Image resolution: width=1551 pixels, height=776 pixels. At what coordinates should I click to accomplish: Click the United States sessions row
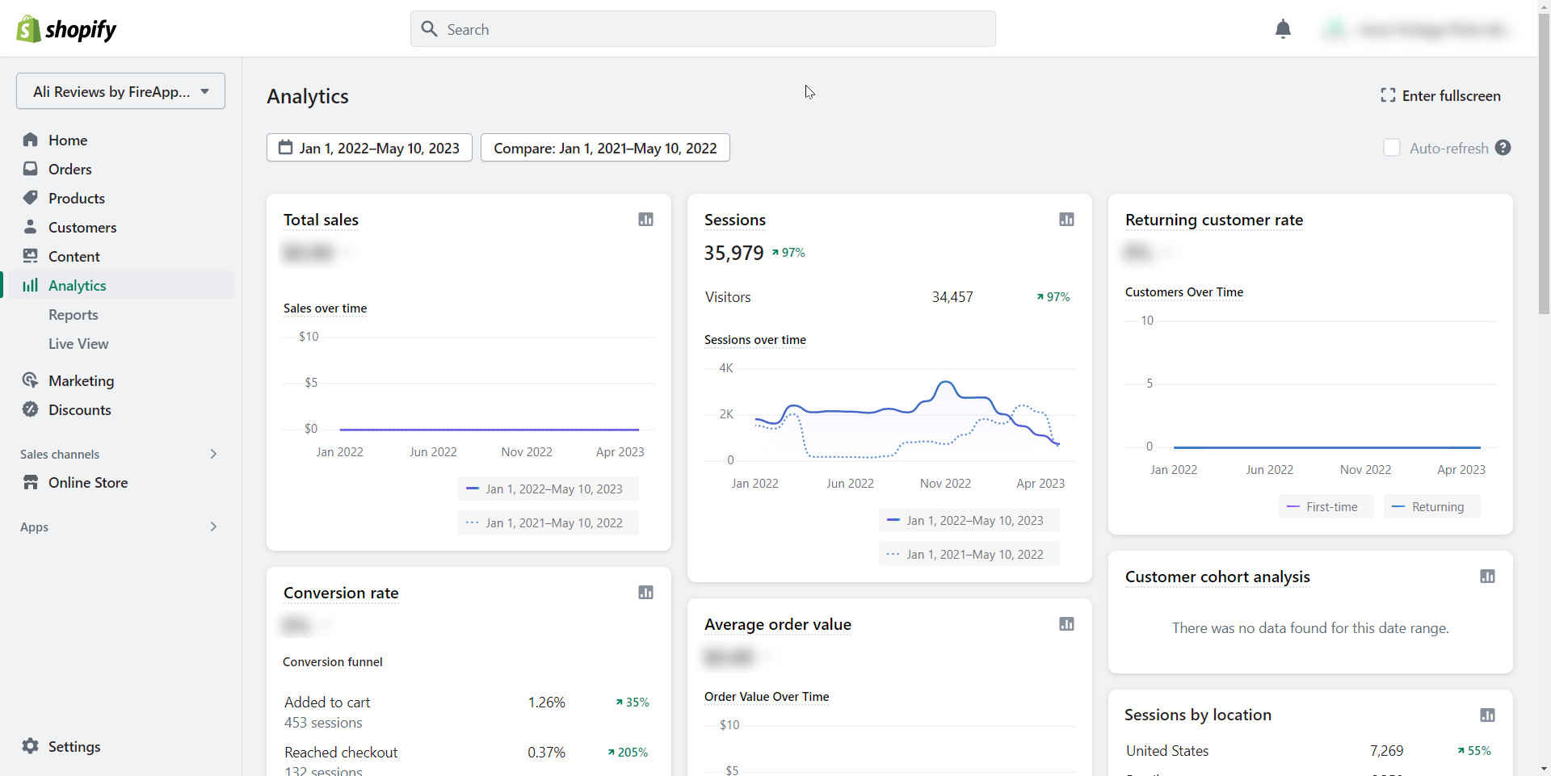(x=1309, y=750)
